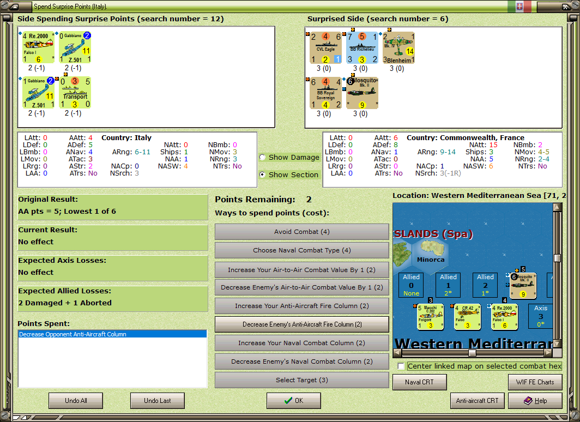Toggle Center linked map on selected combat hex
Screen dimensions: 580x422
(401, 366)
